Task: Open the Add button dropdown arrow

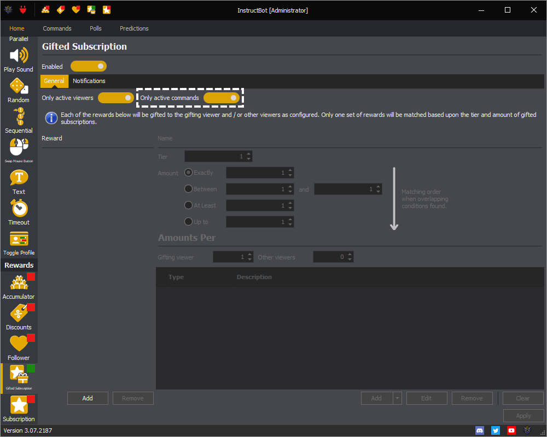Action: coord(397,398)
